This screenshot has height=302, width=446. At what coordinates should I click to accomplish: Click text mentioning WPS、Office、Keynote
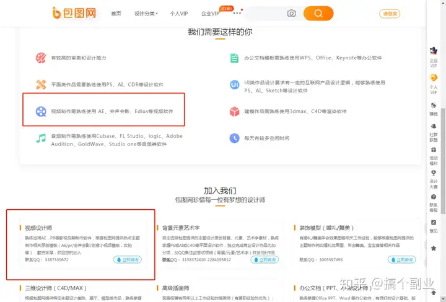click(313, 58)
